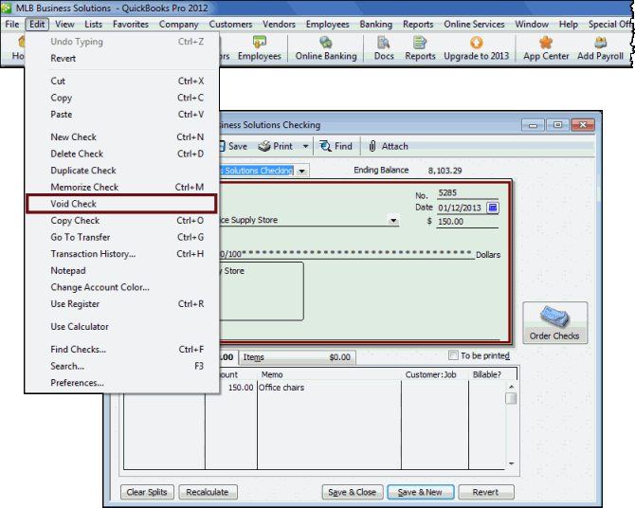
Task: Open the Reports toolbar icon
Action: [x=420, y=48]
